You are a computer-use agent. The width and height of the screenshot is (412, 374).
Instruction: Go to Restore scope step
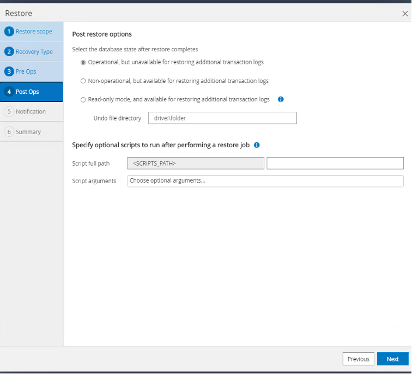point(34,32)
